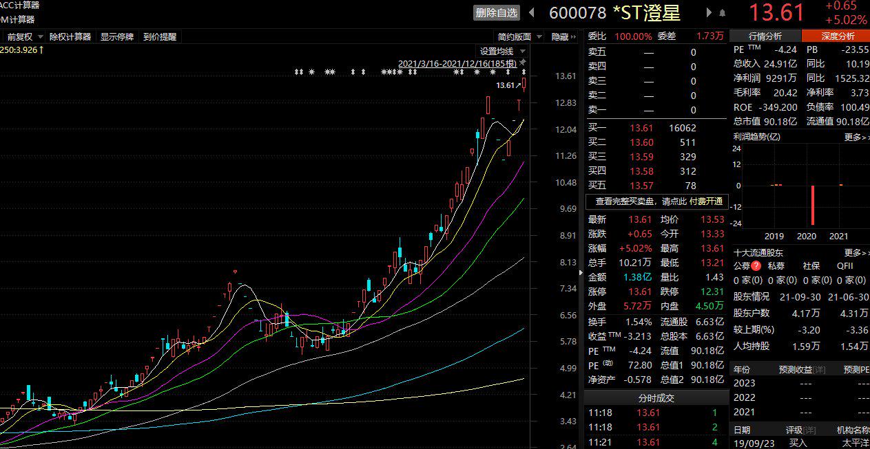
Task: Go to next stock with right arrow
Action: [709, 12]
